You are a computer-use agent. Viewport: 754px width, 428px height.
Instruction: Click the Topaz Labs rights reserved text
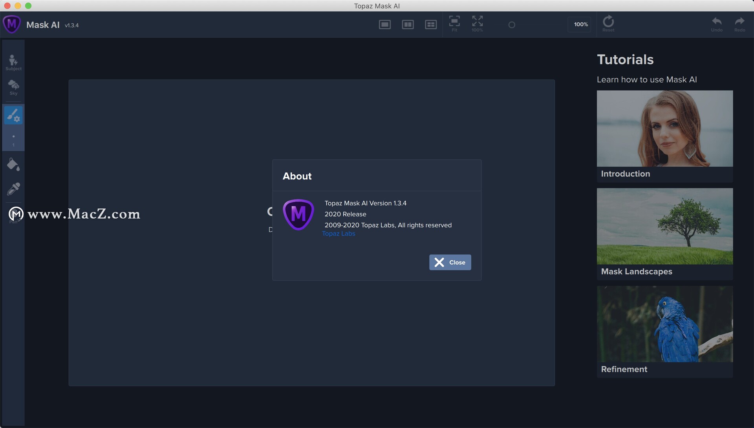click(388, 225)
